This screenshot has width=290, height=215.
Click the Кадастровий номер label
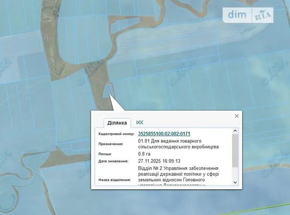[x=116, y=134]
